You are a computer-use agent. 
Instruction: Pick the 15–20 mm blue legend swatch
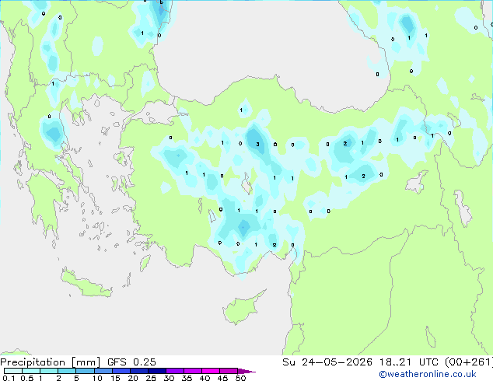[x=121, y=371]
